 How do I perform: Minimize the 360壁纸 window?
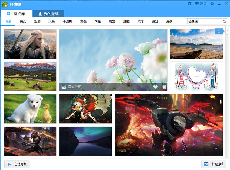(219, 4)
